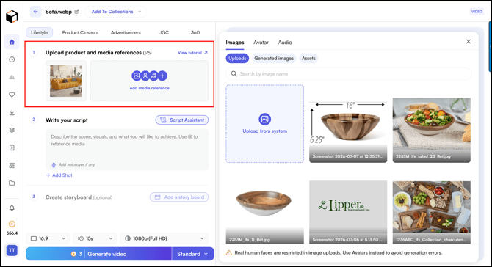Click the back arrow beside Sofa.webp
492x267 pixels.
(35, 12)
